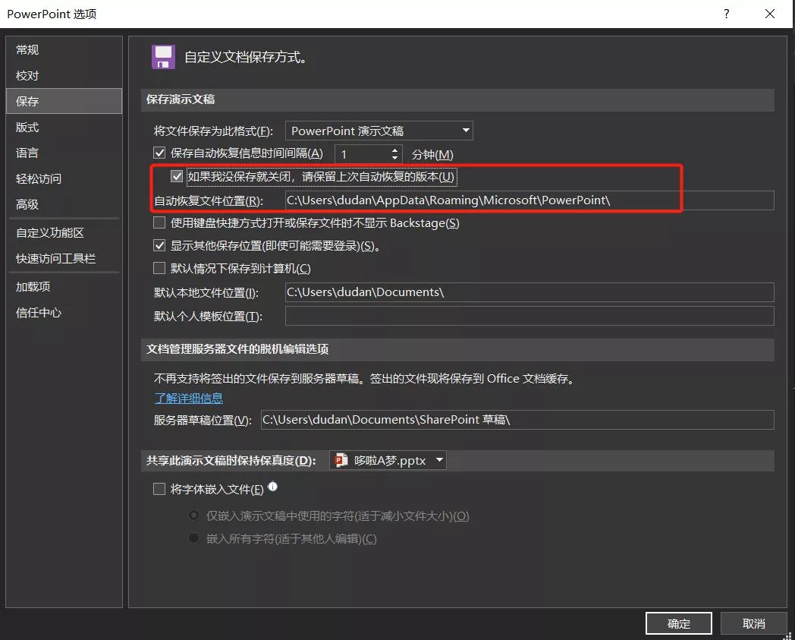Enable 默认情况下保存到计算机 checkbox

pyautogui.click(x=159, y=268)
